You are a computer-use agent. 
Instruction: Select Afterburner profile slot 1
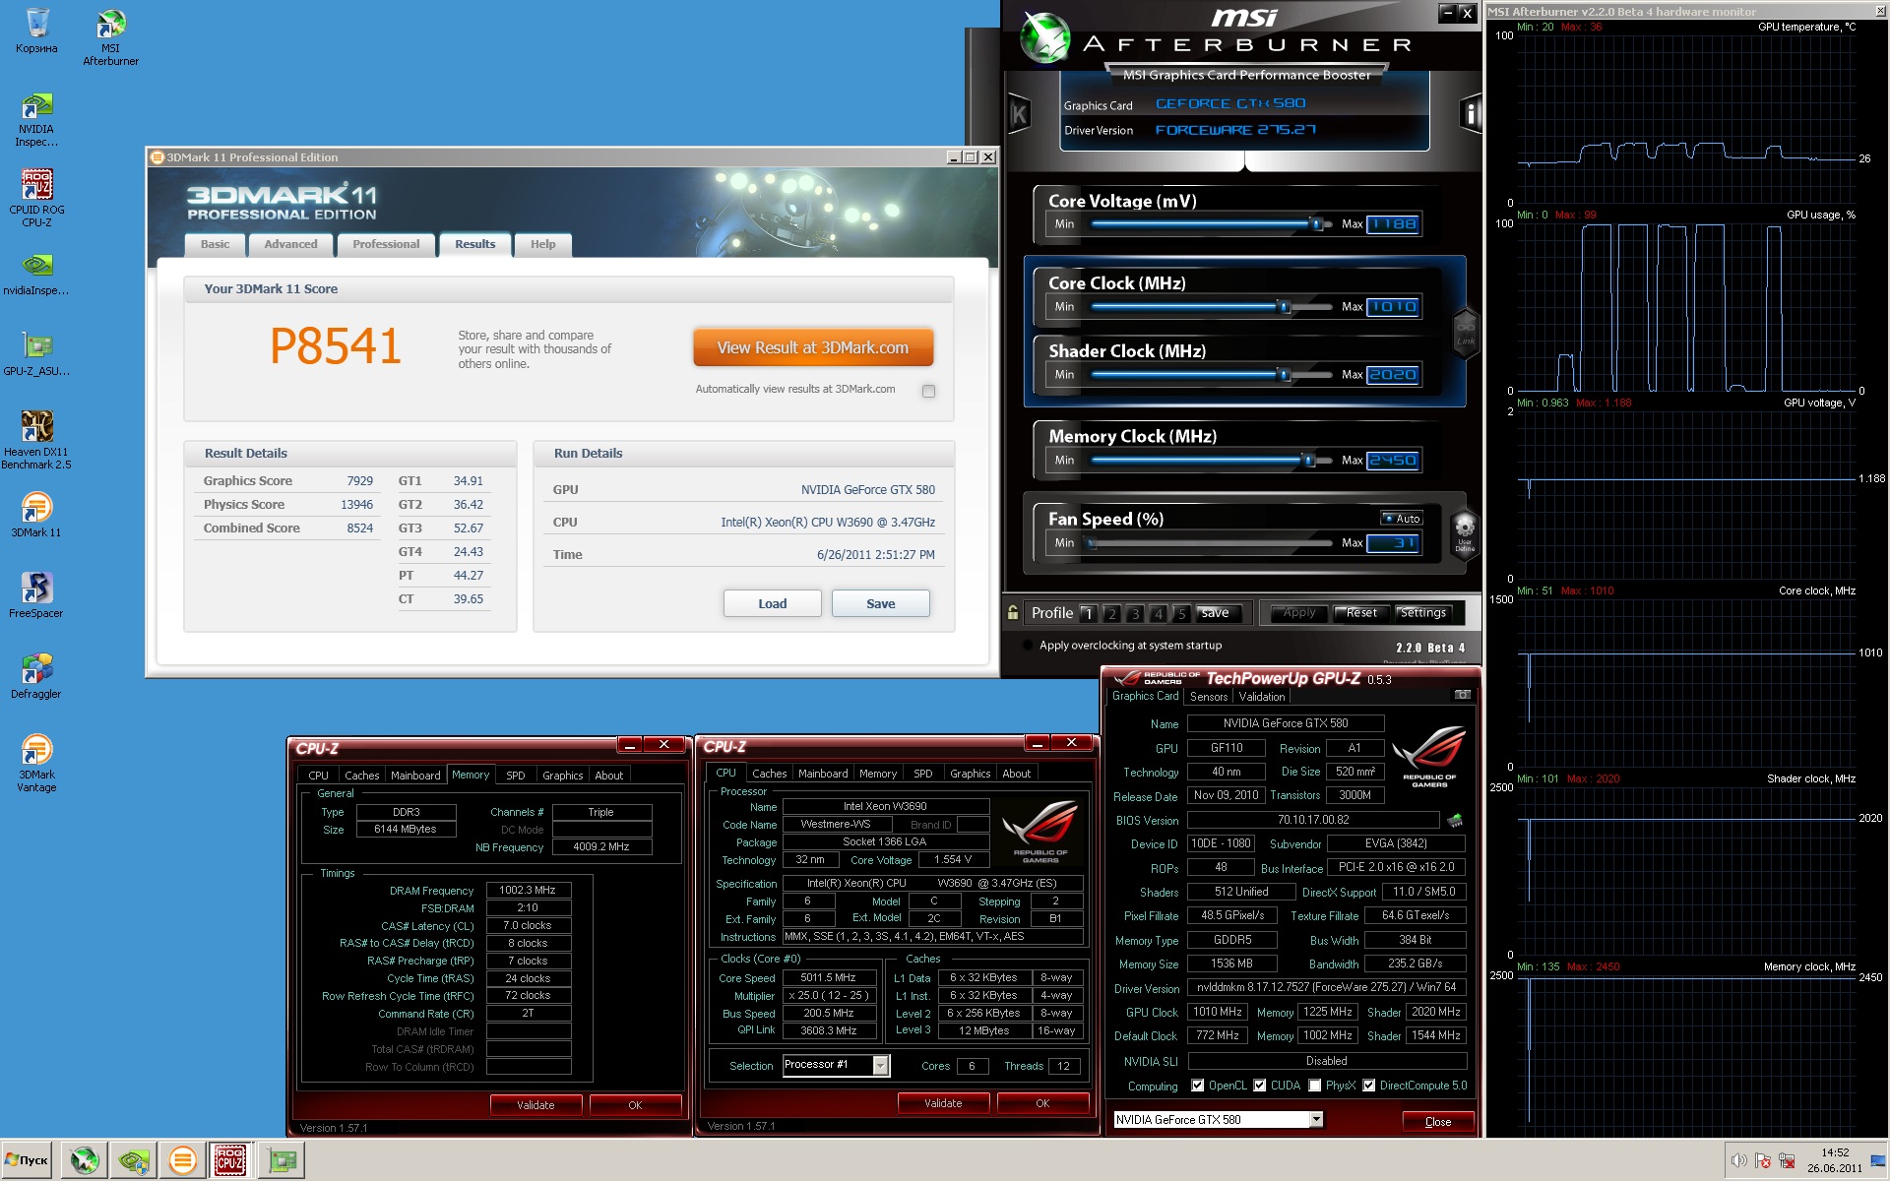1088,614
